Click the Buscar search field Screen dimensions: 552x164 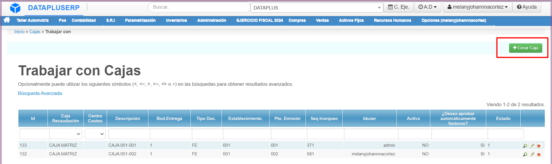click(199, 7)
